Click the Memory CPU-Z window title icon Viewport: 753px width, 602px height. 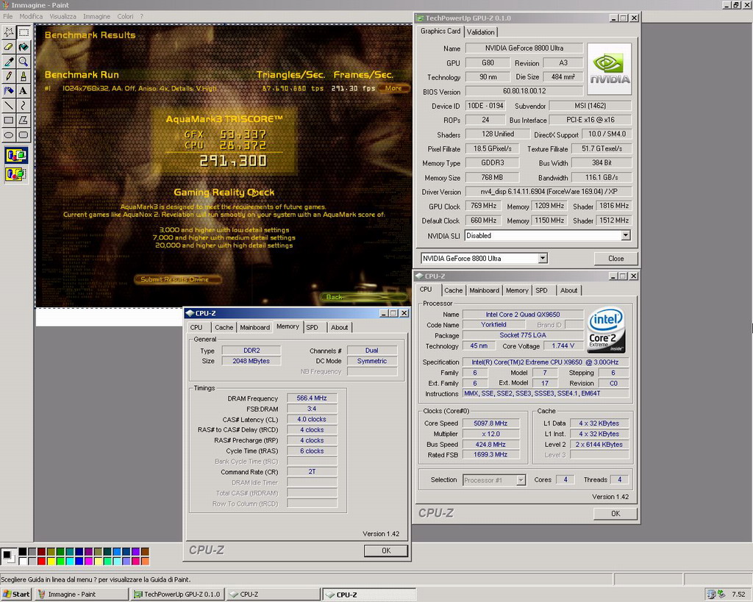[190, 313]
